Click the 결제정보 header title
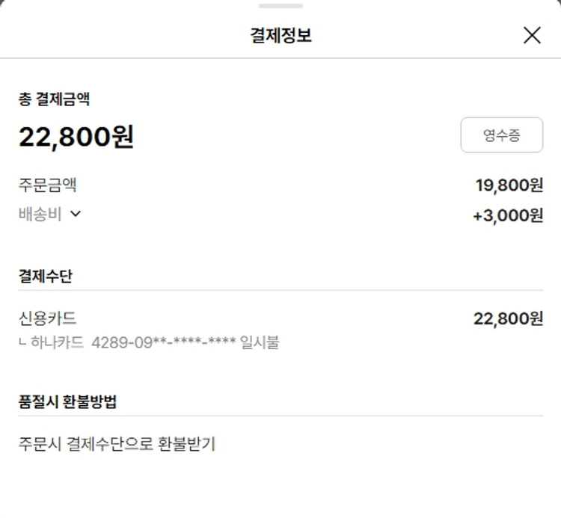 tap(280, 35)
